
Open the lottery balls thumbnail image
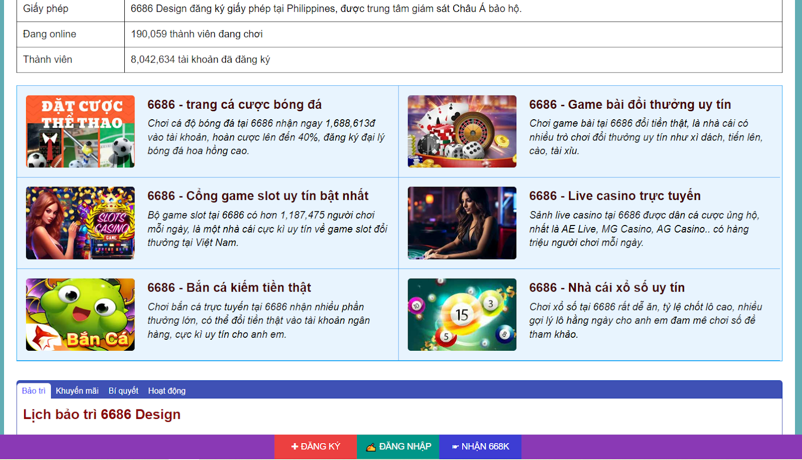pyautogui.click(x=462, y=315)
